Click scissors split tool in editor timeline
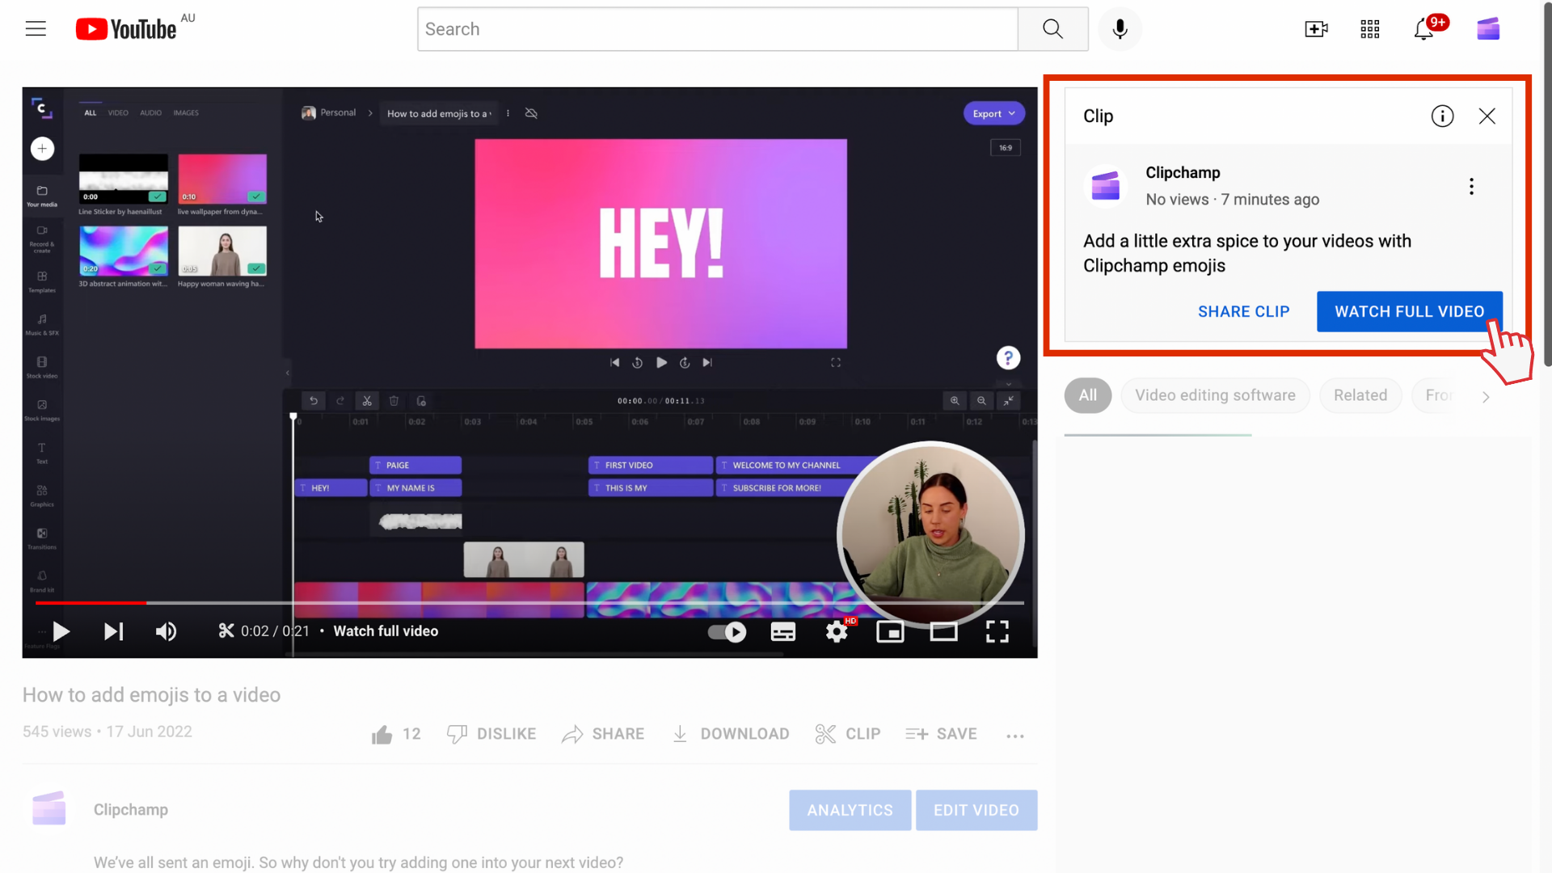The image size is (1552, 873). (367, 401)
